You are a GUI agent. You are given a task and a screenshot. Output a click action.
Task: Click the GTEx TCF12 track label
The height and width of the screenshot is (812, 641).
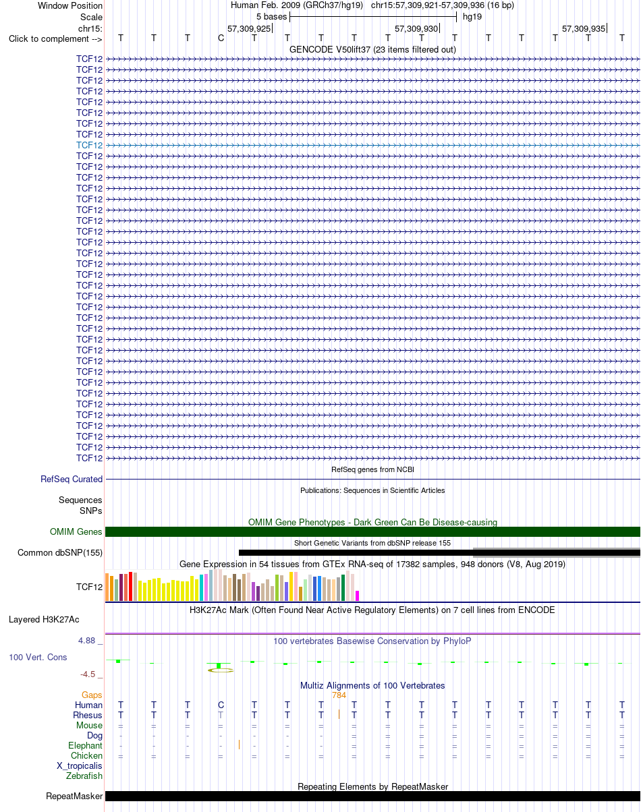coord(90,587)
